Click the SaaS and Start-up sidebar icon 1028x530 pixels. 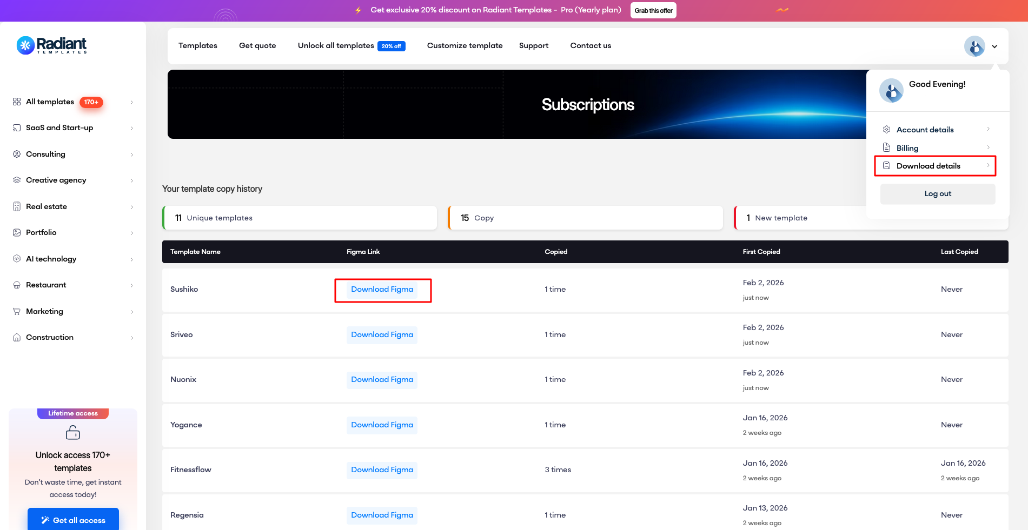17,128
